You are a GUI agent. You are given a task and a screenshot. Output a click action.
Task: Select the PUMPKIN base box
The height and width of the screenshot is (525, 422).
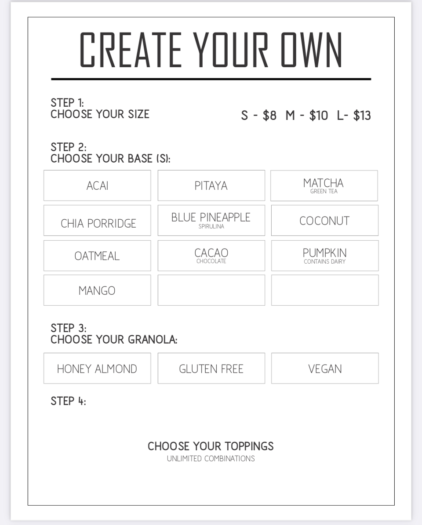coord(324,256)
